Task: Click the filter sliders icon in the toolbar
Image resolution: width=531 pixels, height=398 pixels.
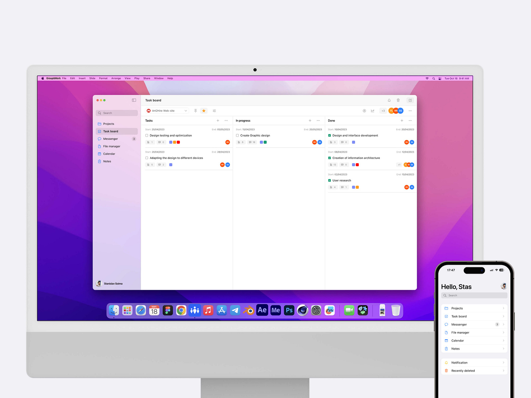Action: (214, 111)
